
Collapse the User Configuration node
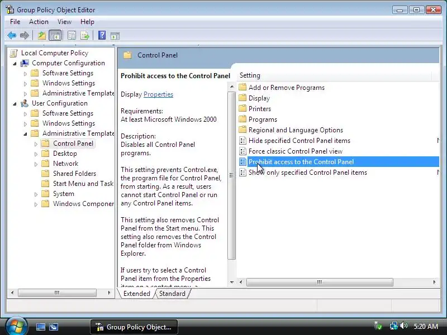15,104
